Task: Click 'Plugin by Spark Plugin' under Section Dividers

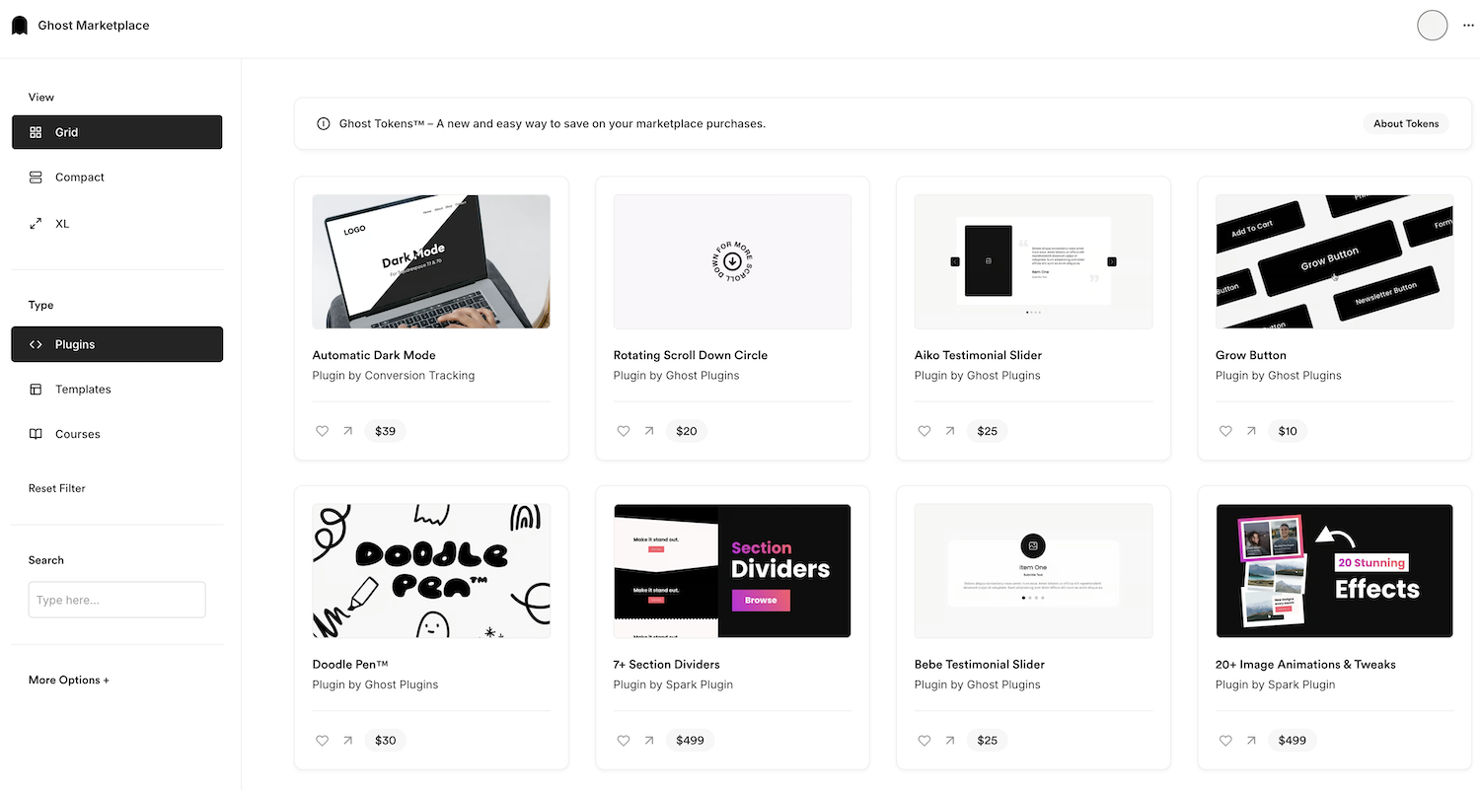Action: click(x=673, y=685)
